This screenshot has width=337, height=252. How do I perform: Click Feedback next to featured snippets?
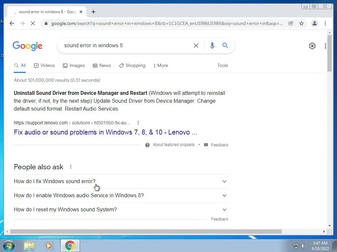(220, 145)
